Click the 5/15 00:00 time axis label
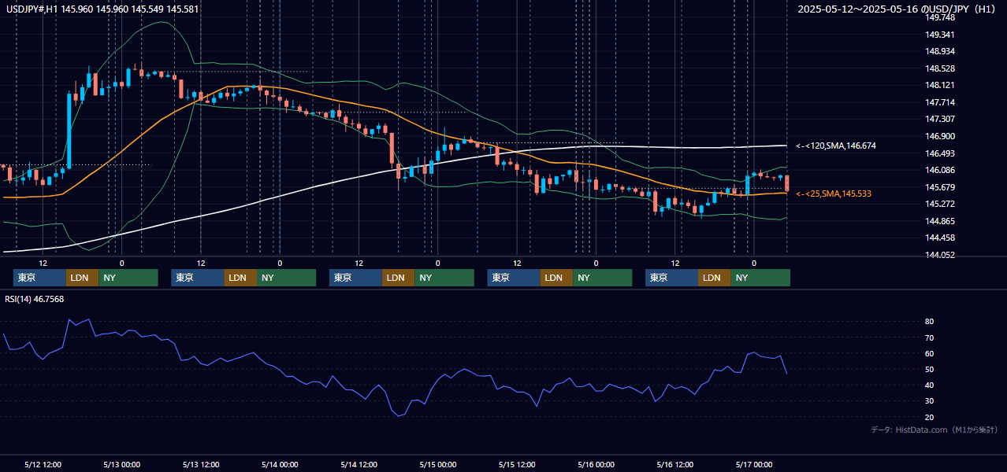The image size is (1007, 472). pyautogui.click(x=438, y=464)
